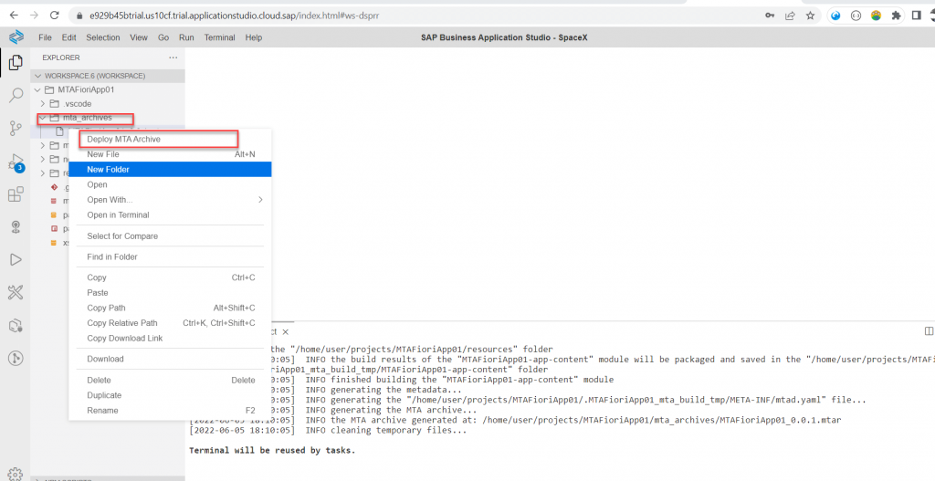Choose Paste in context menu
The image size is (935, 481).
[171, 293]
